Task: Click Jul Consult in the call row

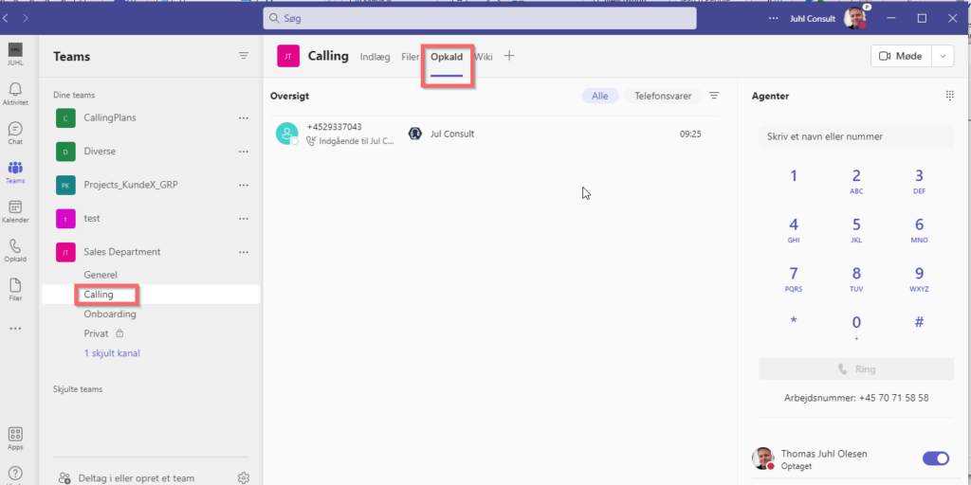Action: (x=452, y=134)
